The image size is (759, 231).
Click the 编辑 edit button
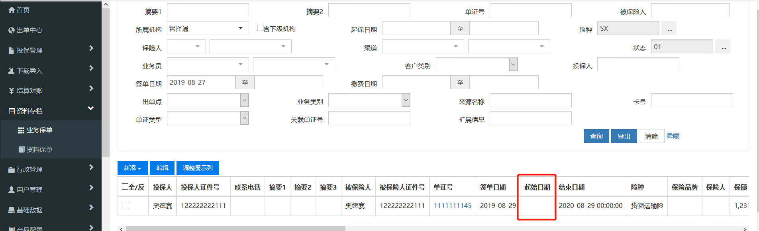[162, 168]
